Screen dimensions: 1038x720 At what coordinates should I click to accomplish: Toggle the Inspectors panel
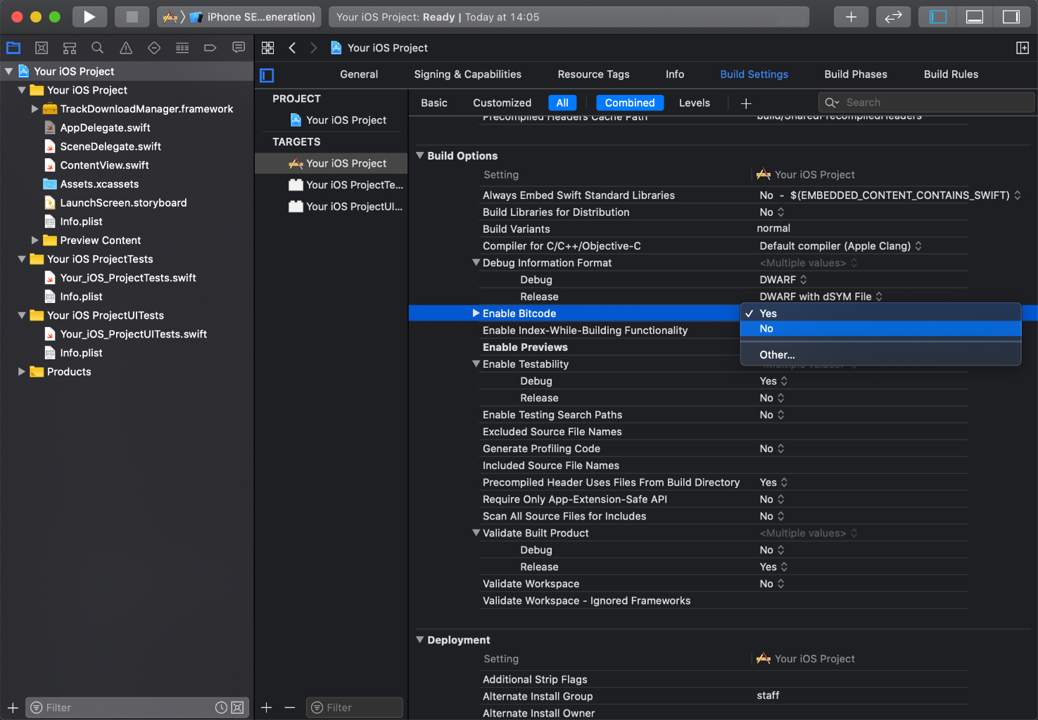pyautogui.click(x=1011, y=17)
